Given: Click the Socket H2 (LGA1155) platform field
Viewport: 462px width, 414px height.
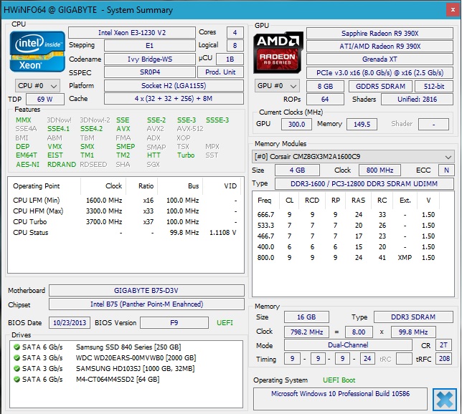Looking at the screenshot, I should pos(174,86).
